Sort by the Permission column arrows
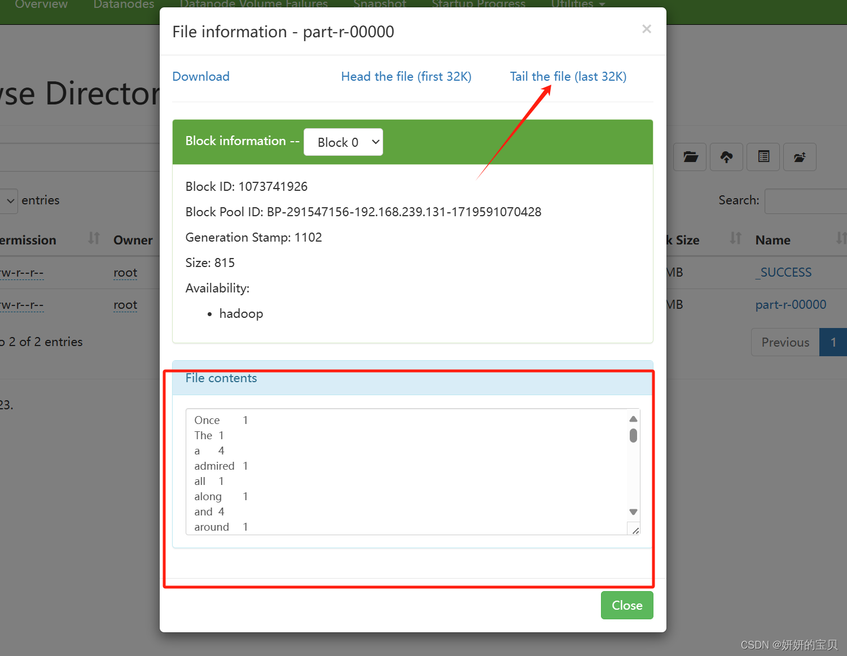This screenshot has height=656, width=847. (94, 239)
